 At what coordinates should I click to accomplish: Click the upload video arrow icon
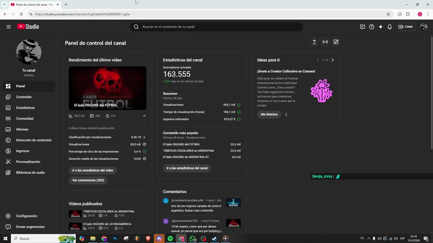click(x=314, y=42)
